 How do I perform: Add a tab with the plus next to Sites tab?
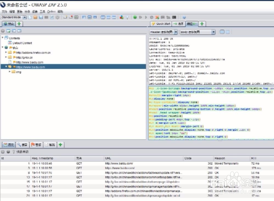tap(19, 24)
